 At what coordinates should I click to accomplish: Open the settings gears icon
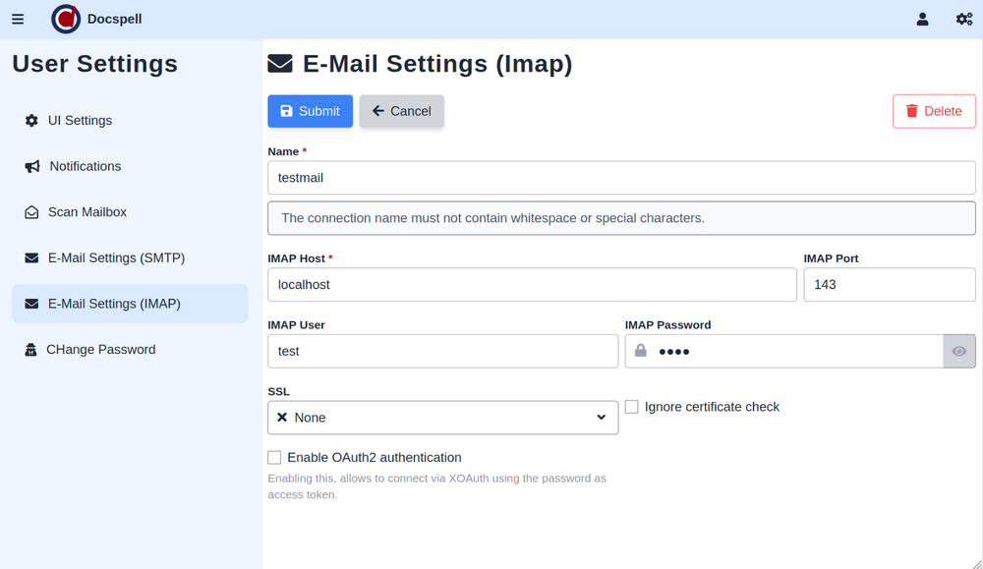(x=964, y=19)
